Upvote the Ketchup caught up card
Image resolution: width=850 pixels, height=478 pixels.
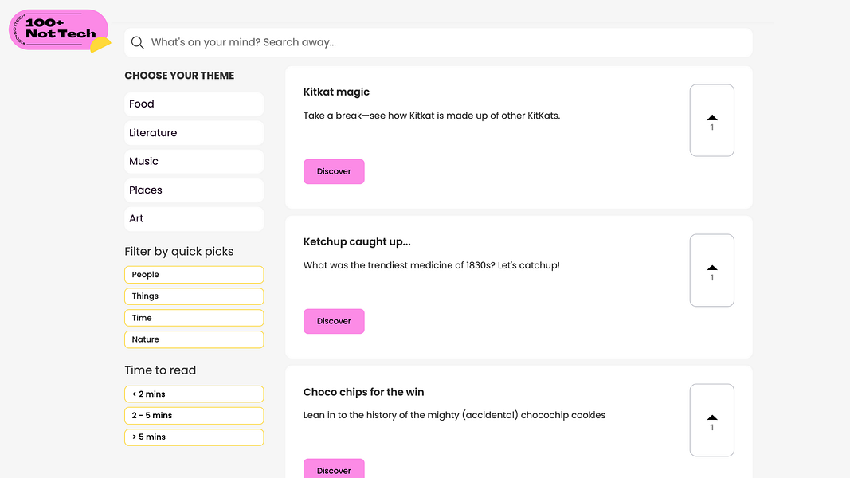click(x=711, y=270)
